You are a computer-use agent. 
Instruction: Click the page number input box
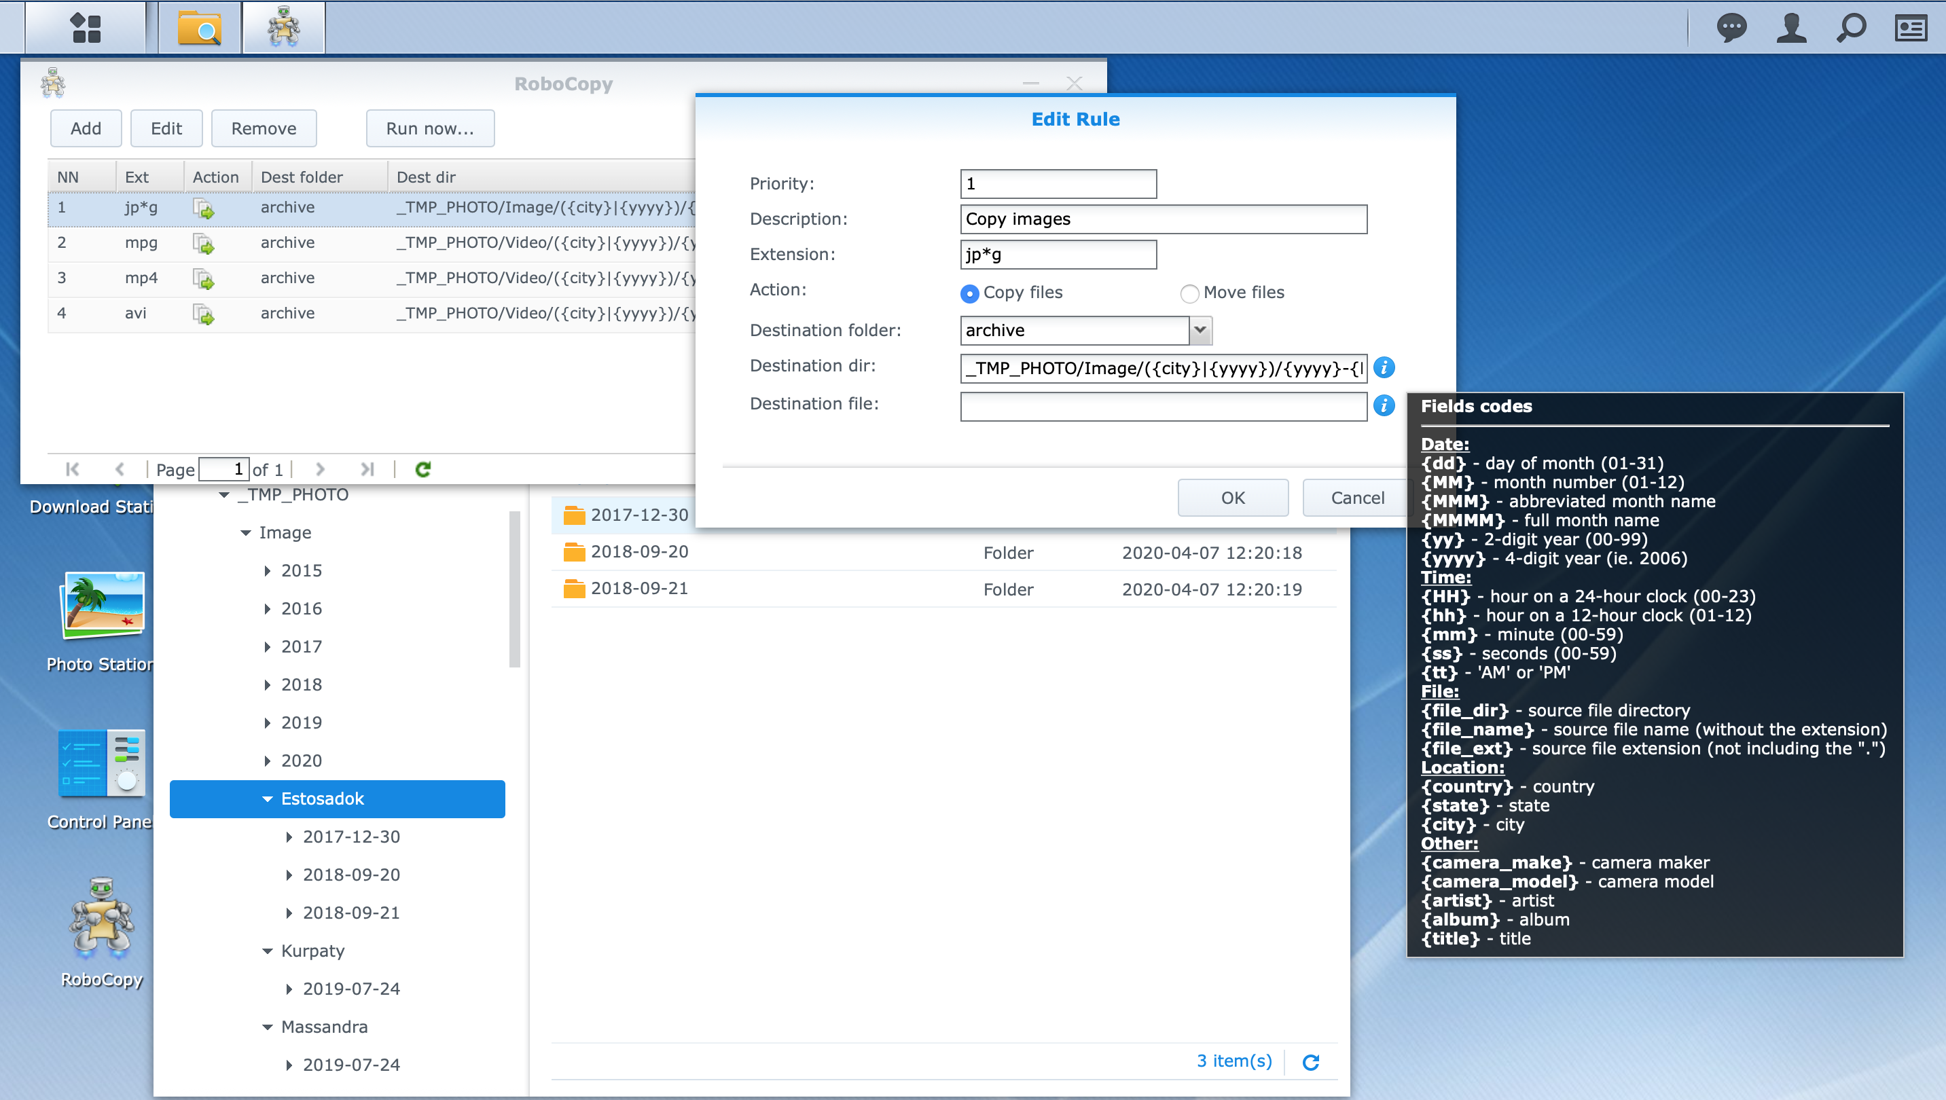pos(223,469)
